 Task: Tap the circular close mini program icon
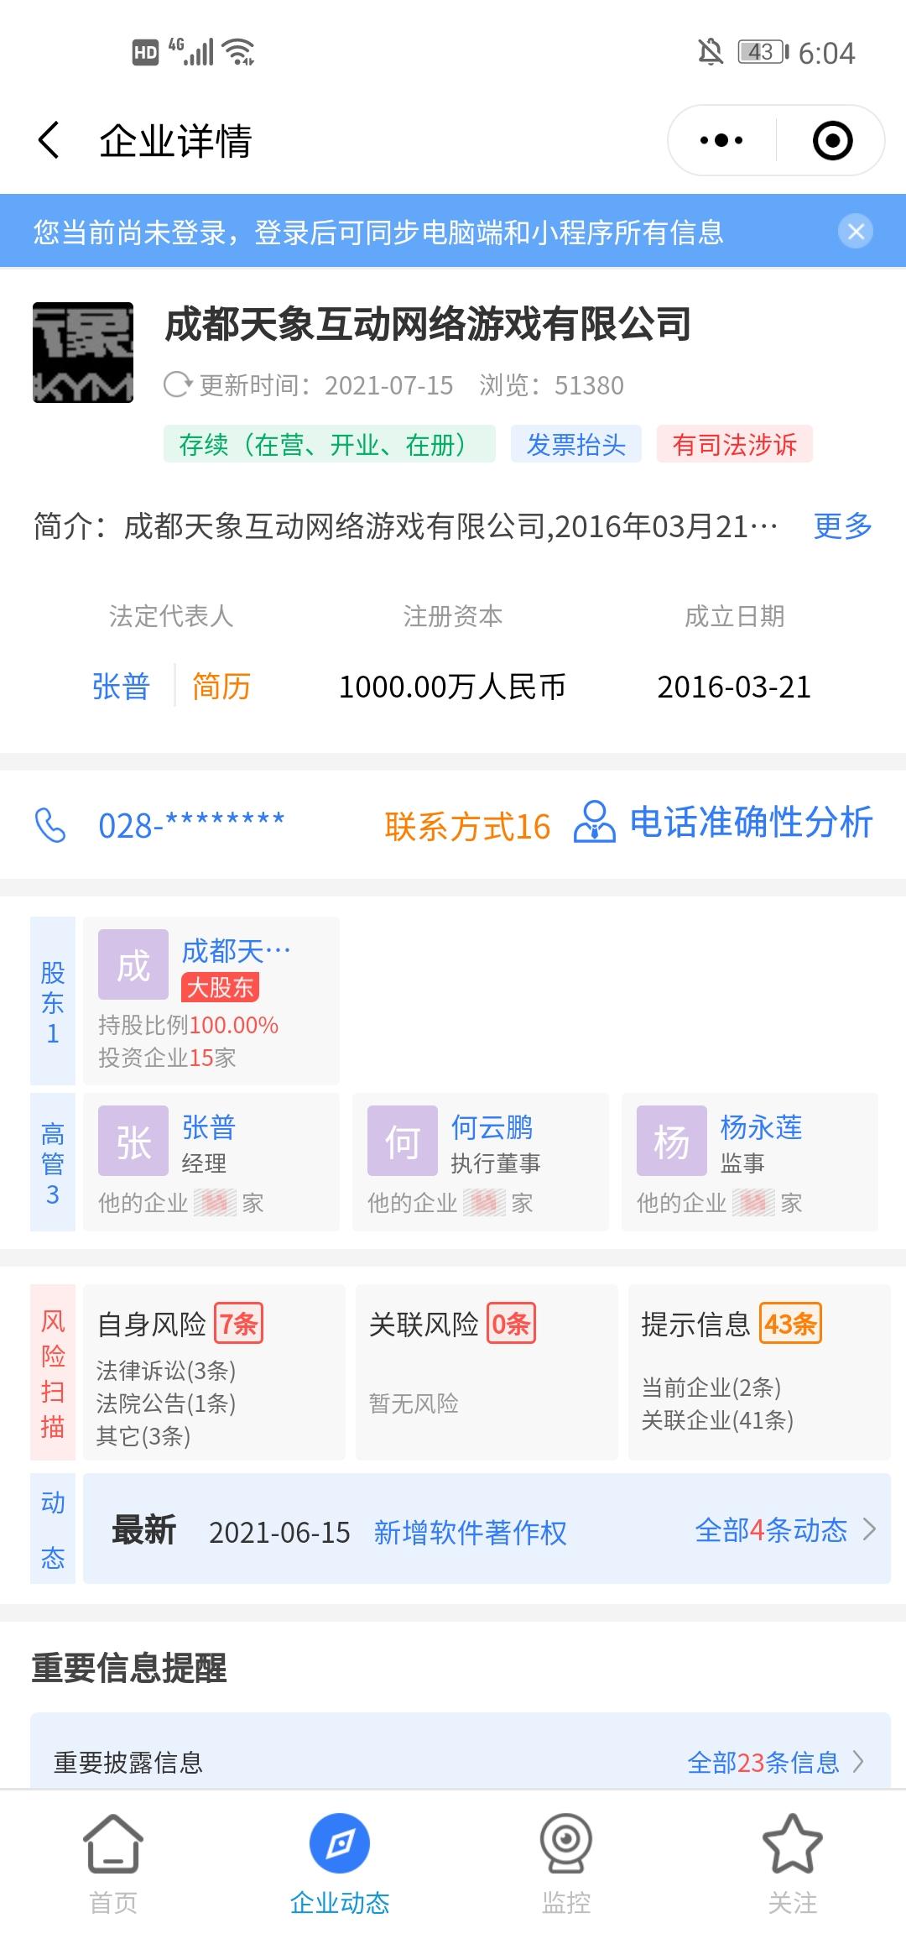833,140
